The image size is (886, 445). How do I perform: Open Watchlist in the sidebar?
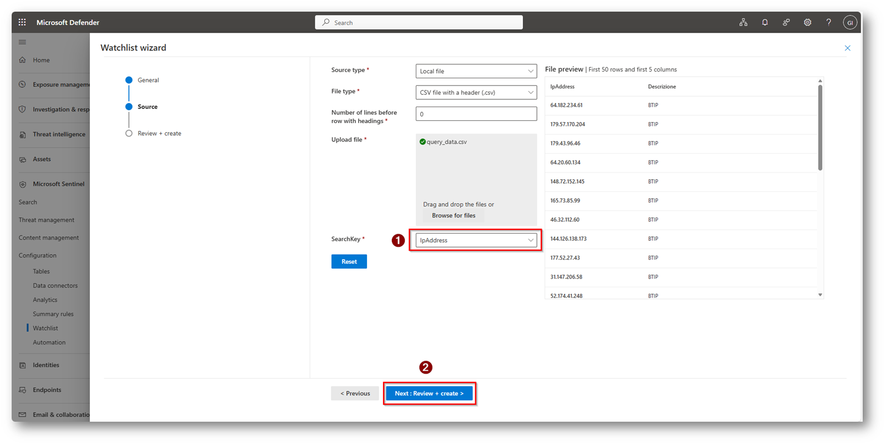(x=45, y=328)
